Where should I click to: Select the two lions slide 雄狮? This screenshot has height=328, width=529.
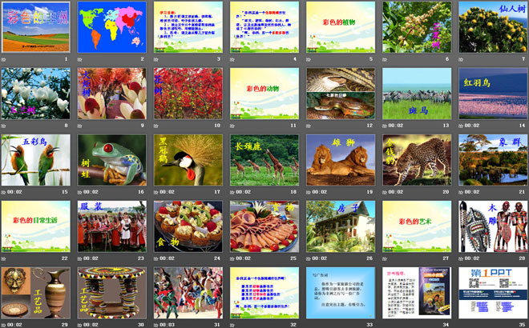pyautogui.click(x=340, y=159)
